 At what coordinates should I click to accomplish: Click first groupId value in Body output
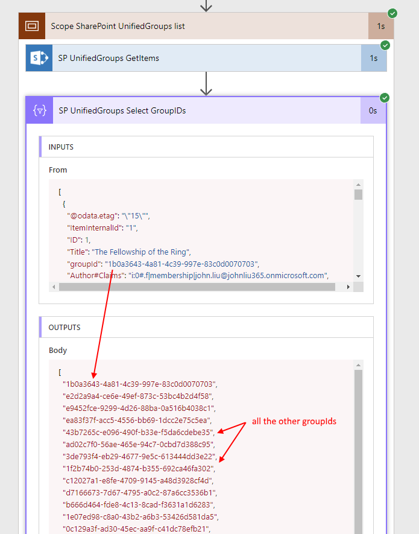139,384
